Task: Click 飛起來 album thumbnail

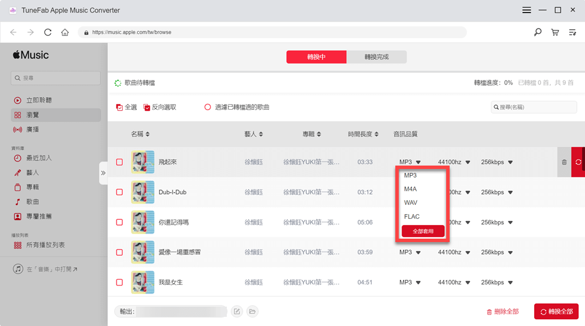Action: 142,162
